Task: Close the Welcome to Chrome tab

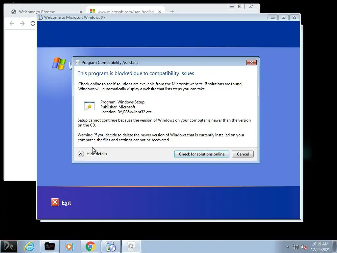Action: click(x=81, y=12)
